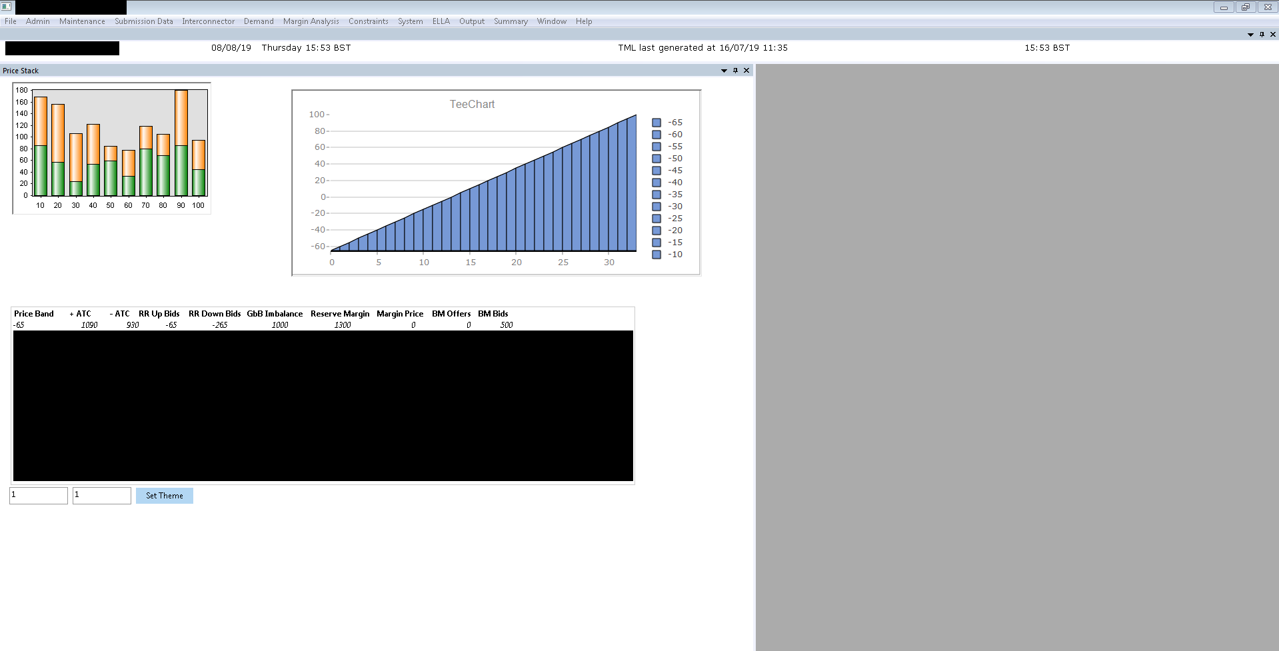Click the -65 legend swatch in TeeChart

coord(656,123)
